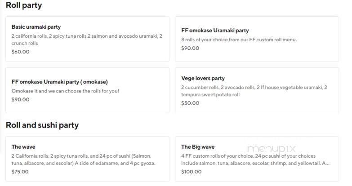Click the $50.00 price

(x=190, y=103)
